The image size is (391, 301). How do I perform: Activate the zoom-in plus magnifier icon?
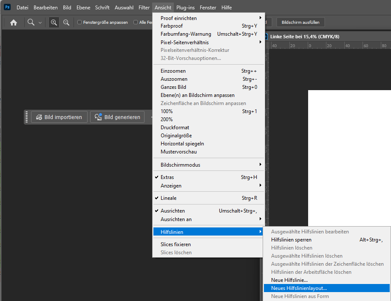coord(54,23)
